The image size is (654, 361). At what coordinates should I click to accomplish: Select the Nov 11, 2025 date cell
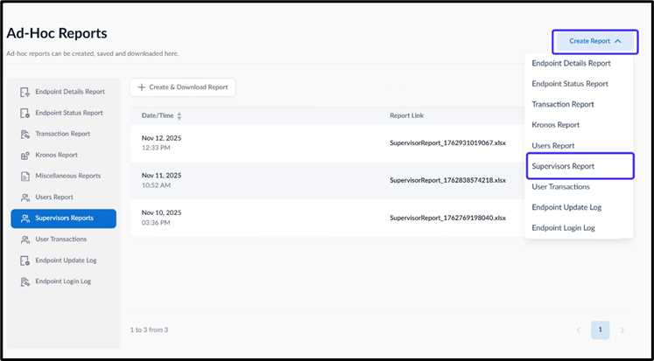(x=161, y=176)
